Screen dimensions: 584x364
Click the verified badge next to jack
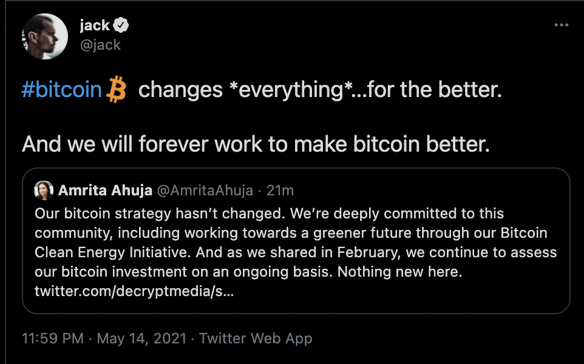122,25
